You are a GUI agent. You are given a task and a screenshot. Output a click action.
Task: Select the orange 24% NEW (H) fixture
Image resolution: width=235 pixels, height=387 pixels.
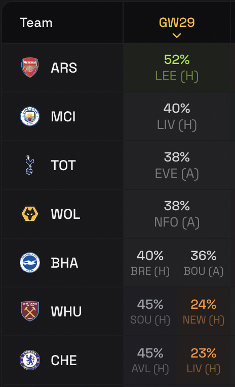(x=204, y=311)
